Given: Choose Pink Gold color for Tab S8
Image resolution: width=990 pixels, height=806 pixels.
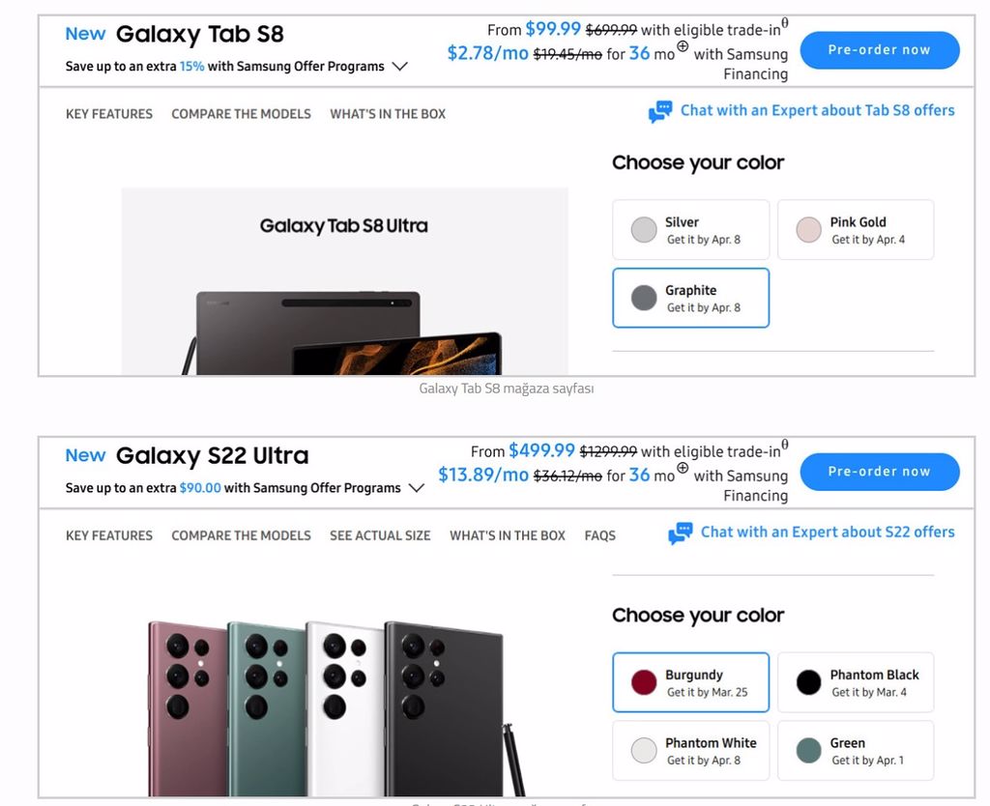Looking at the screenshot, I should (x=856, y=230).
